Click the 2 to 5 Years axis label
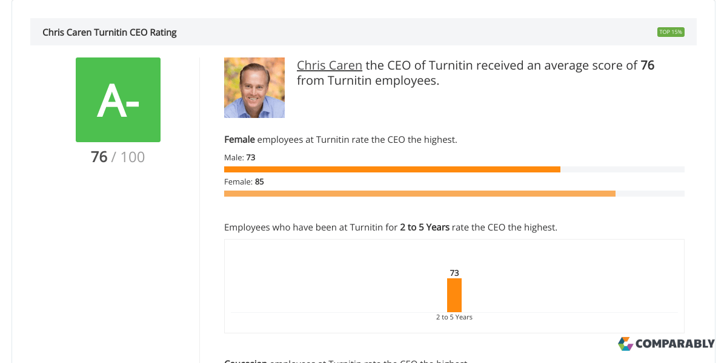The image size is (727, 363). 454,316
